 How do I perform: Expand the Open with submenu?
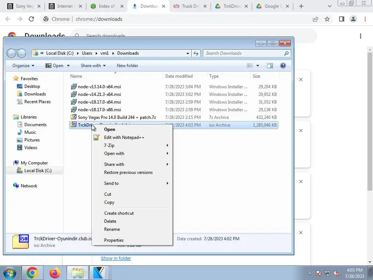click(x=132, y=153)
